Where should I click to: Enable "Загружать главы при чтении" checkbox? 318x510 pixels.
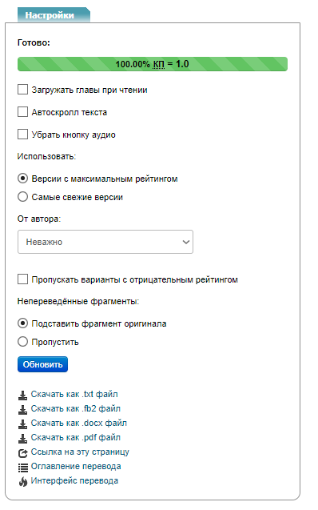click(22, 90)
